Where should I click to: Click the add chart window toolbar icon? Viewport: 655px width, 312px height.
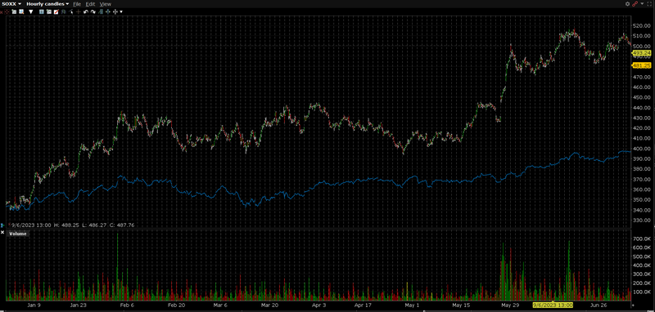[x=14, y=11]
